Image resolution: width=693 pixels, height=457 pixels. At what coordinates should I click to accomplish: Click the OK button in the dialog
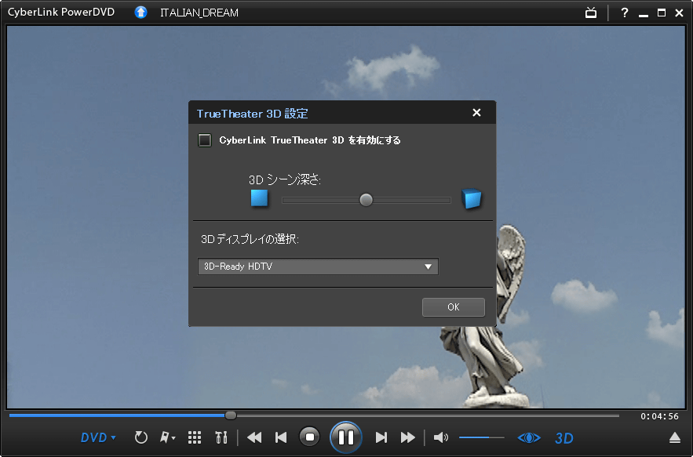click(x=454, y=307)
